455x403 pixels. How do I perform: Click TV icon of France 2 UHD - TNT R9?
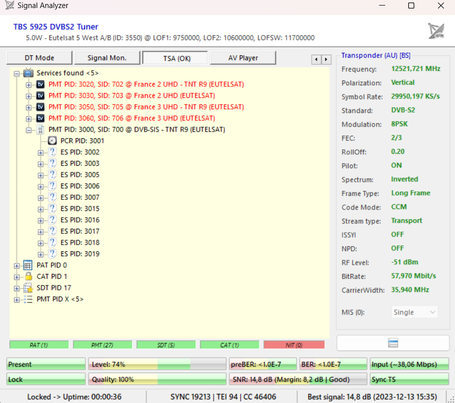pyautogui.click(x=40, y=84)
